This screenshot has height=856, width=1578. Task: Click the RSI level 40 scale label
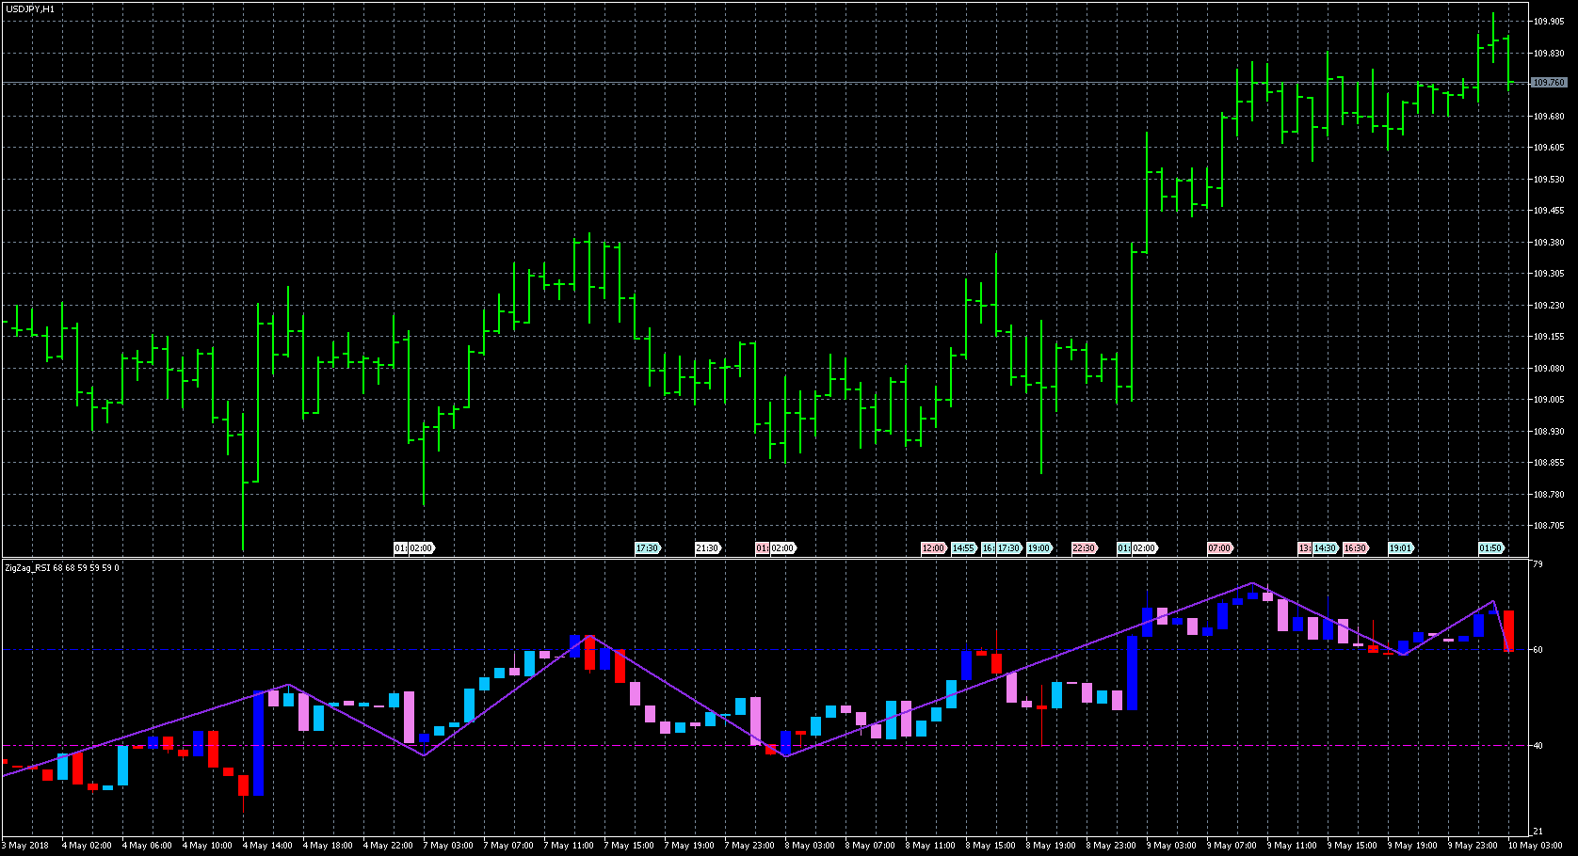click(x=1538, y=746)
